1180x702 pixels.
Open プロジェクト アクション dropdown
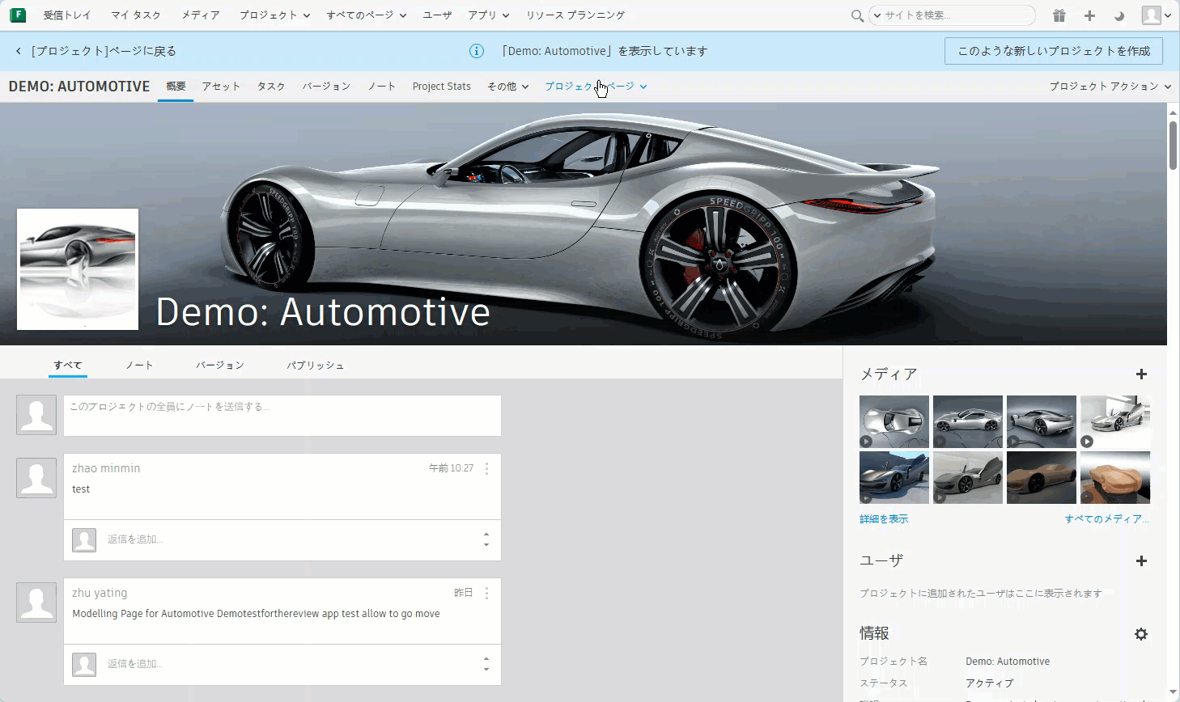(x=1110, y=87)
